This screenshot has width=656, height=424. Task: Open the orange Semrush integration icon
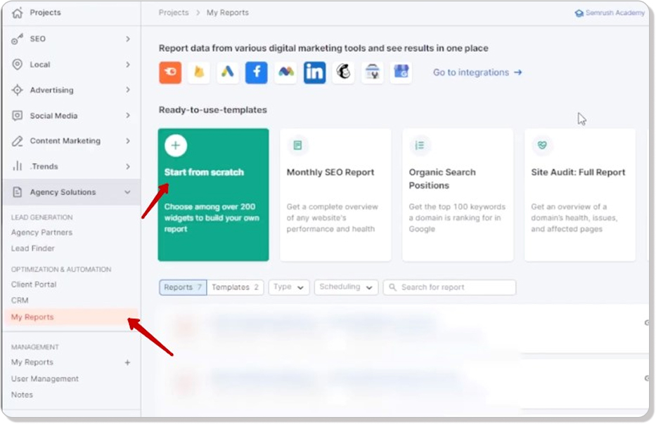click(x=170, y=72)
